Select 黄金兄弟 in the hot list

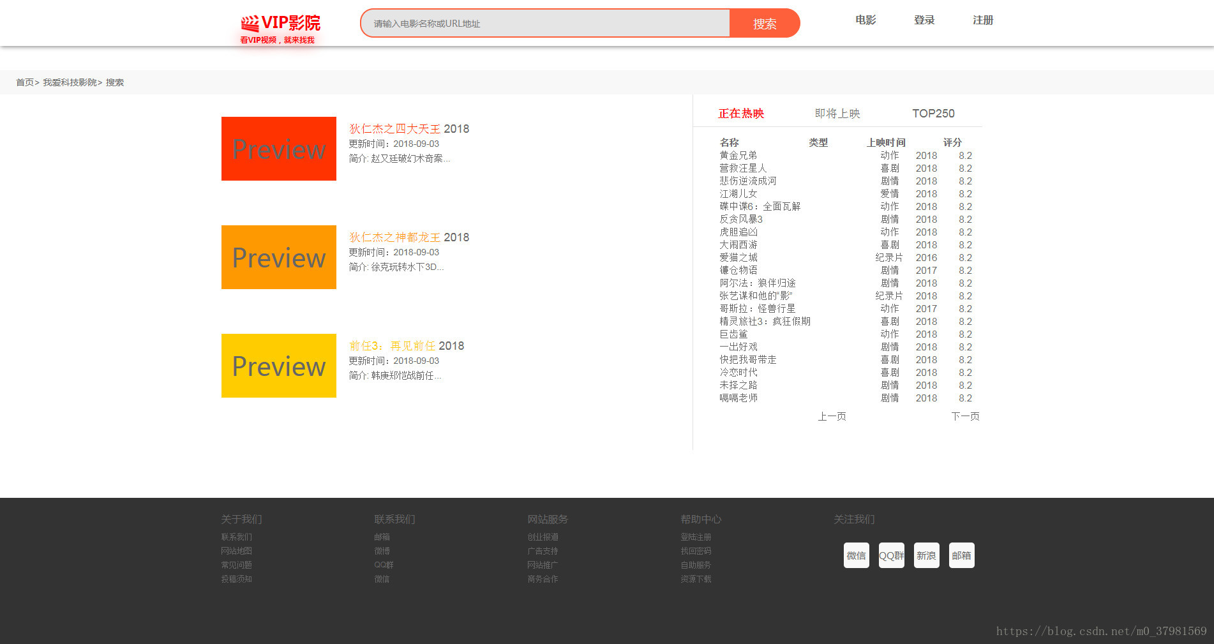click(738, 155)
